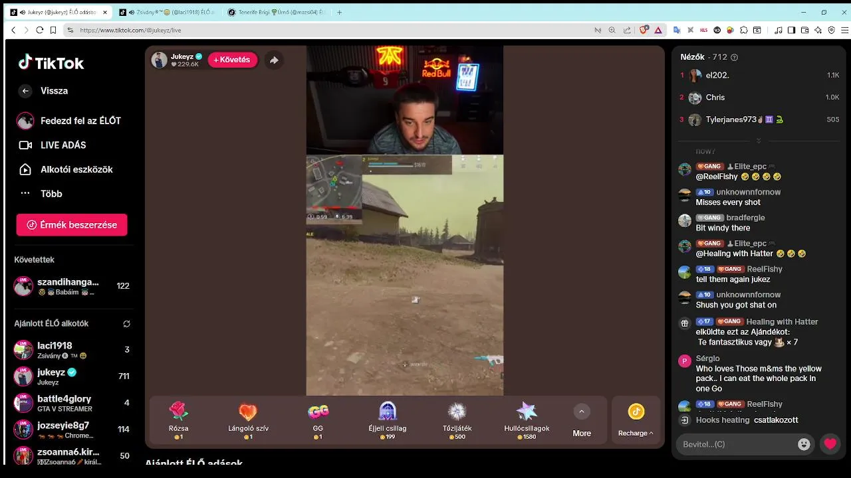This screenshot has height=478, width=851.
Task: Close the Jukeyz browser tab
Action: point(105,12)
